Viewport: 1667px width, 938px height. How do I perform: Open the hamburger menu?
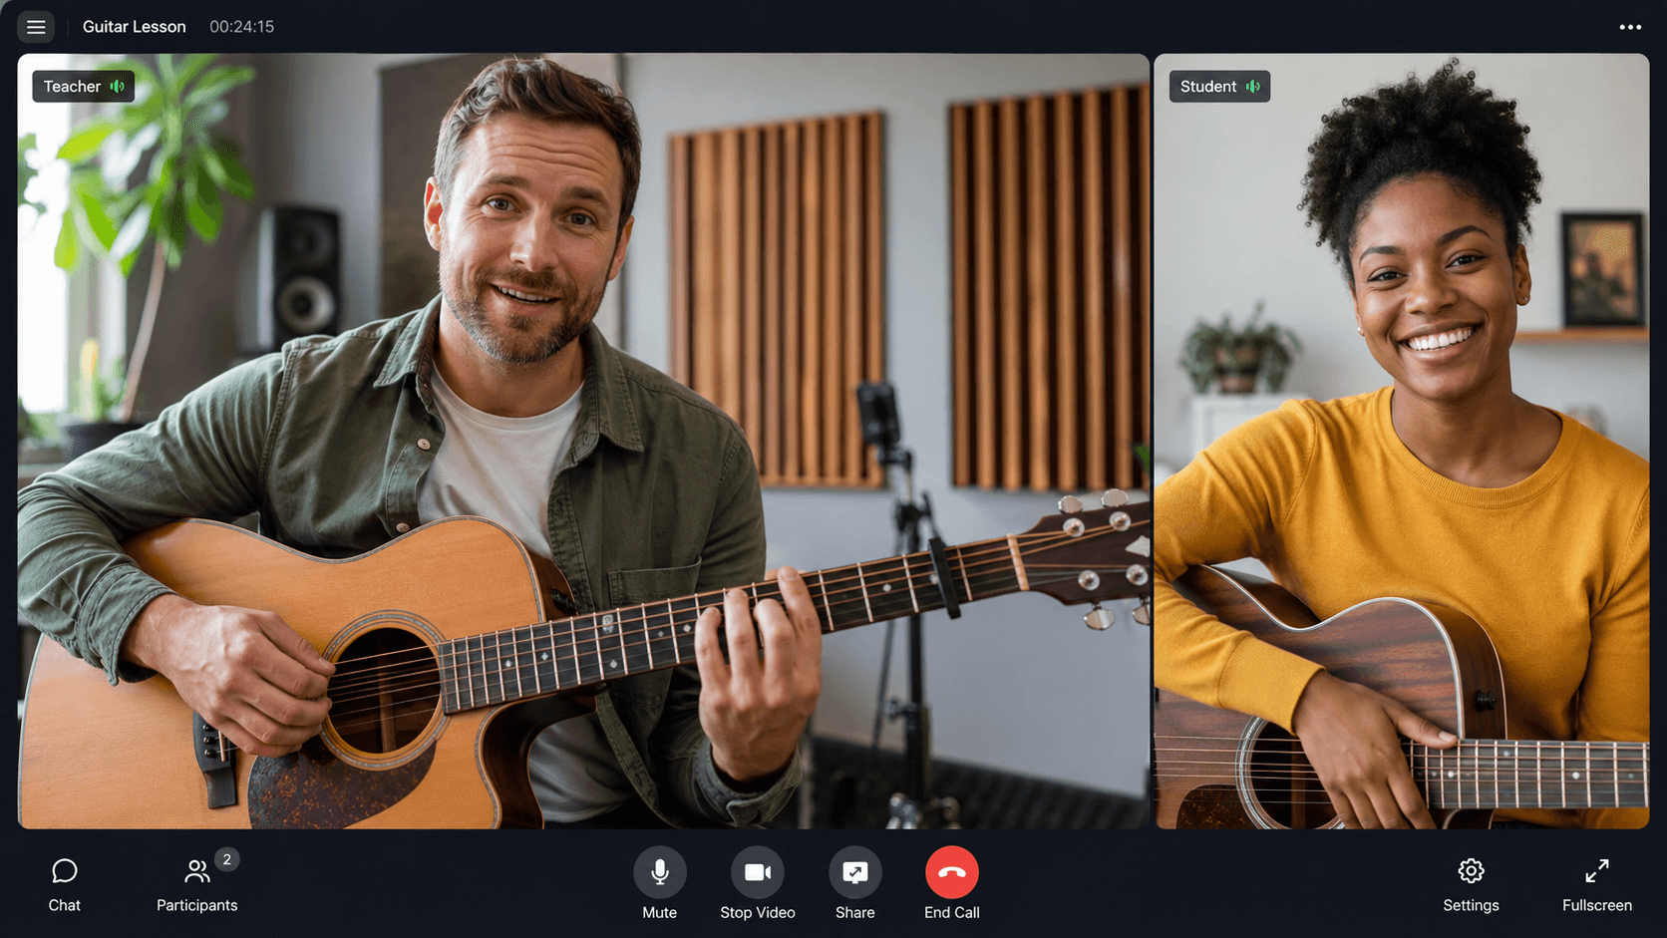point(36,27)
